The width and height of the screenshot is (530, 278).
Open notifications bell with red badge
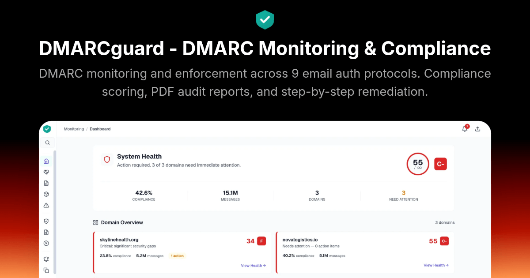pos(465,128)
